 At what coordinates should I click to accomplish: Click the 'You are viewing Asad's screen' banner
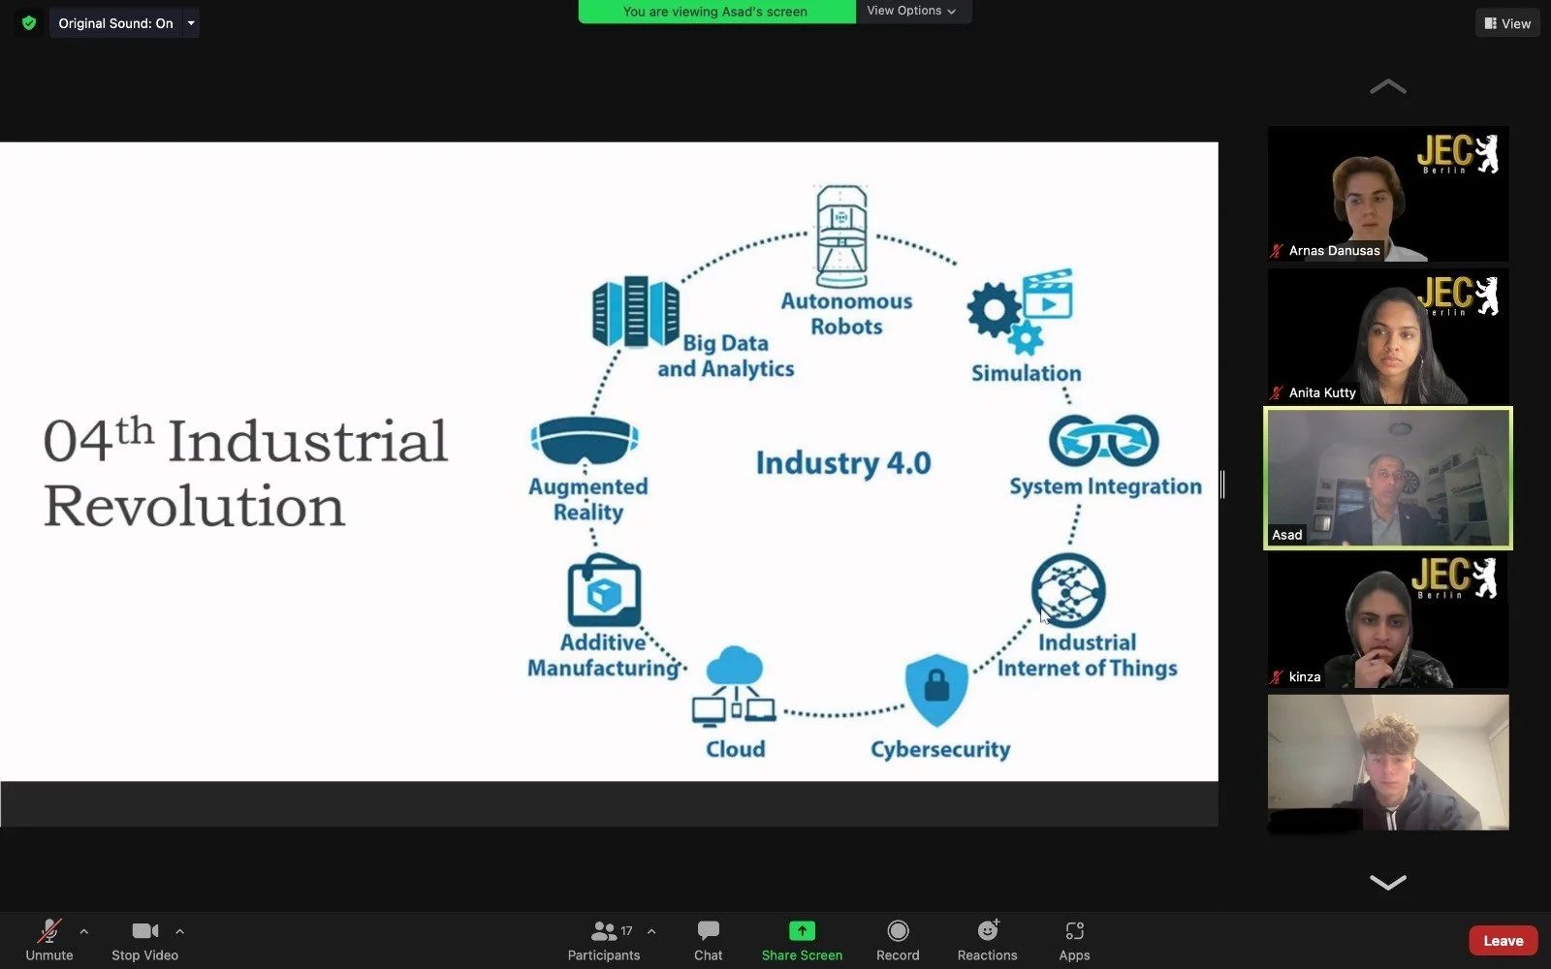pos(715,12)
